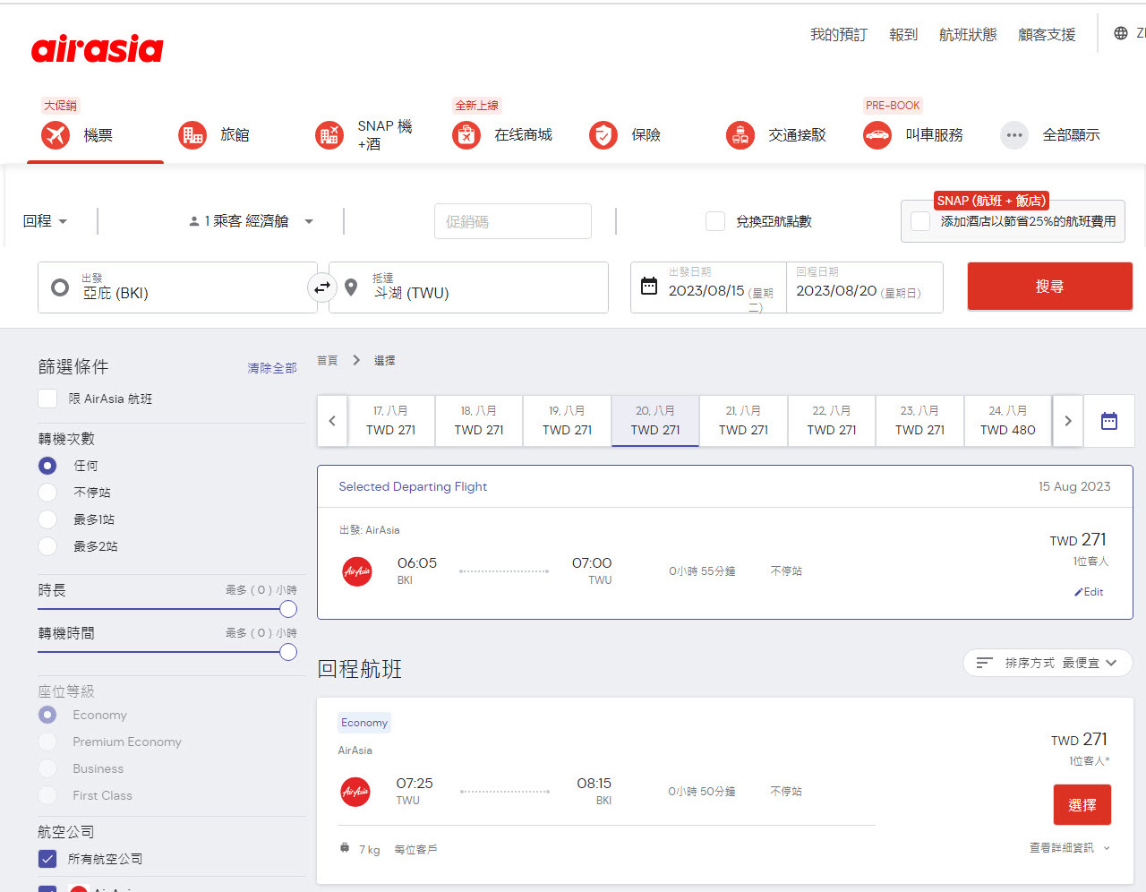Open 我的預訂 my bookings
This screenshot has width=1146, height=892.
(839, 34)
